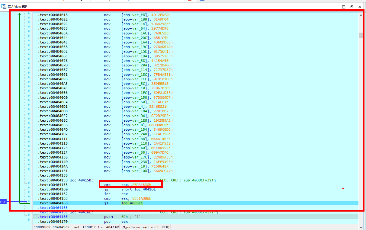Select the value 2A41F532h
Viewport: 366px width, 230px height.
click(x=163, y=144)
